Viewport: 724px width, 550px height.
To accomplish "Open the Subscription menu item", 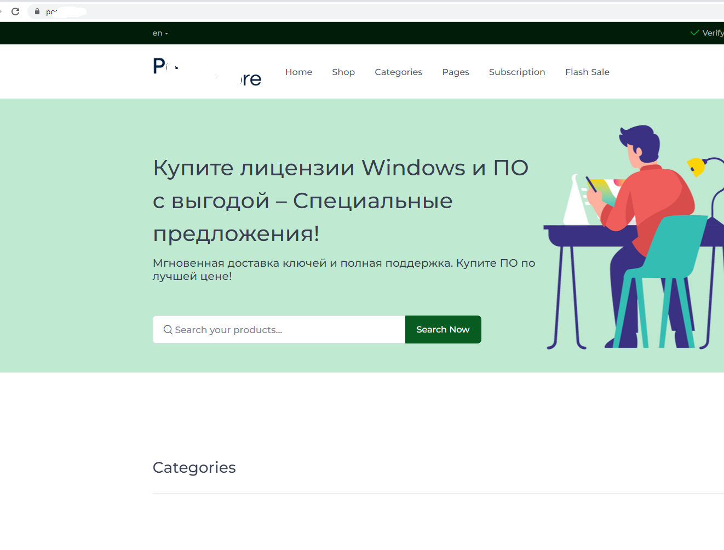I will (517, 72).
